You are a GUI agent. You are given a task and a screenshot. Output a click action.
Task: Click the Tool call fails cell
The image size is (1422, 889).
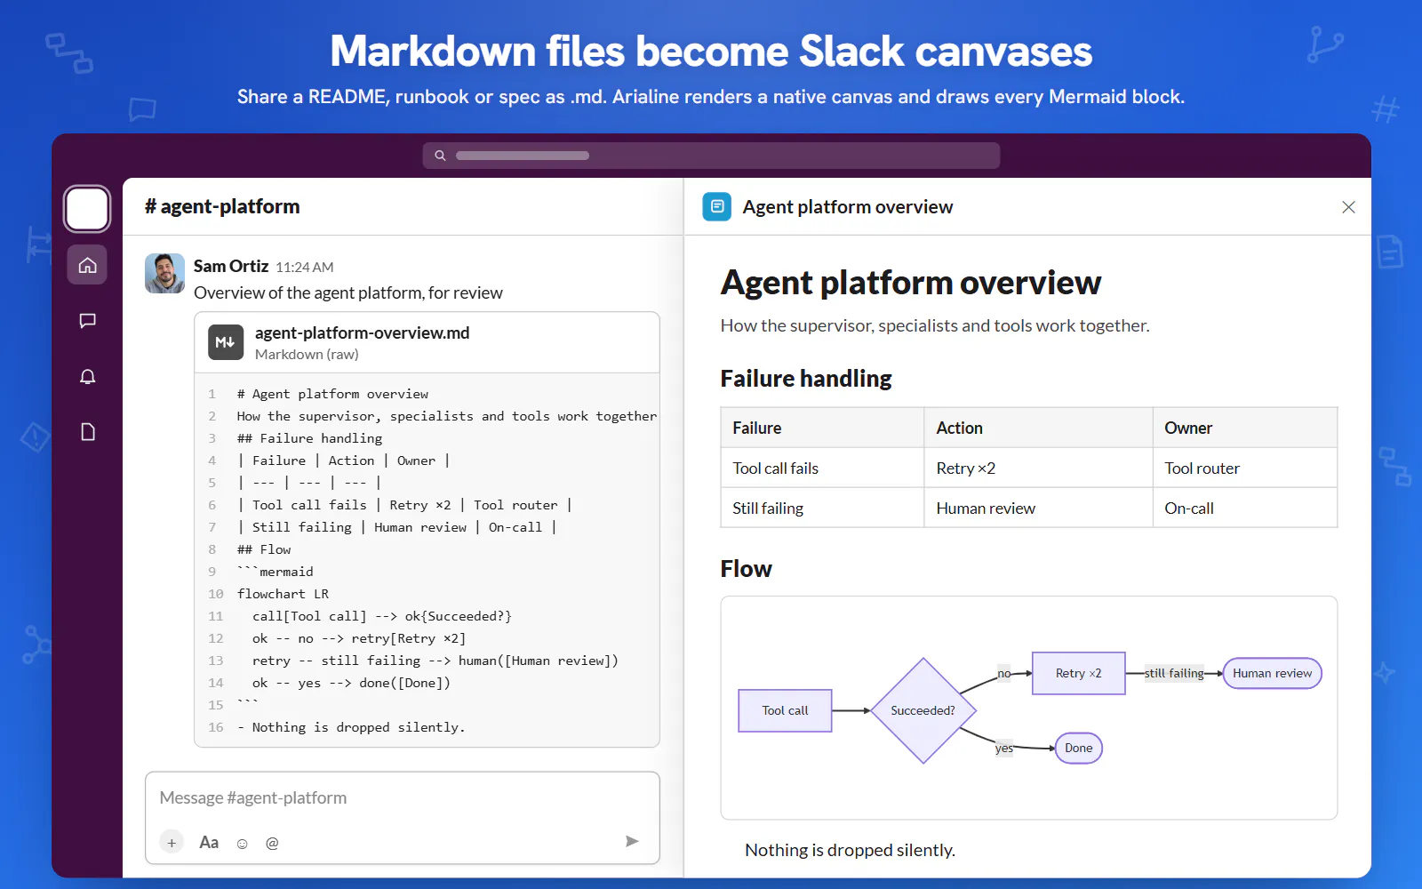click(x=822, y=468)
